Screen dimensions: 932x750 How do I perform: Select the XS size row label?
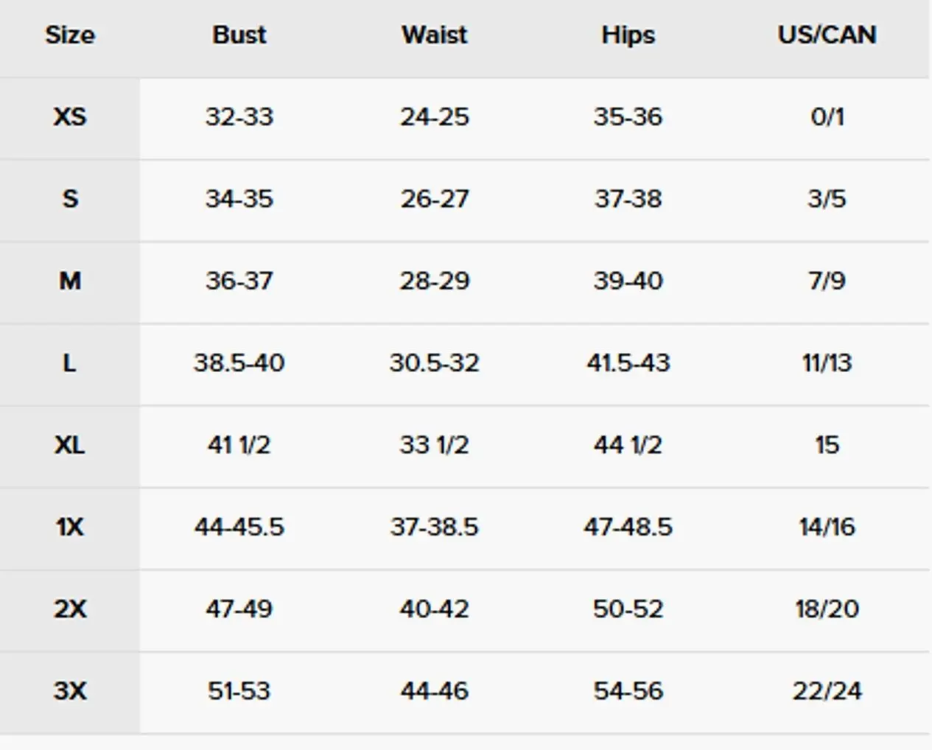coord(70,116)
